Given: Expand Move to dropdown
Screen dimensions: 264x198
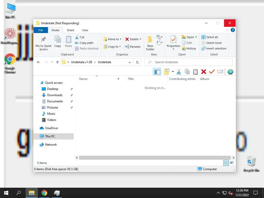Looking at the screenshot, I should click(121, 39).
